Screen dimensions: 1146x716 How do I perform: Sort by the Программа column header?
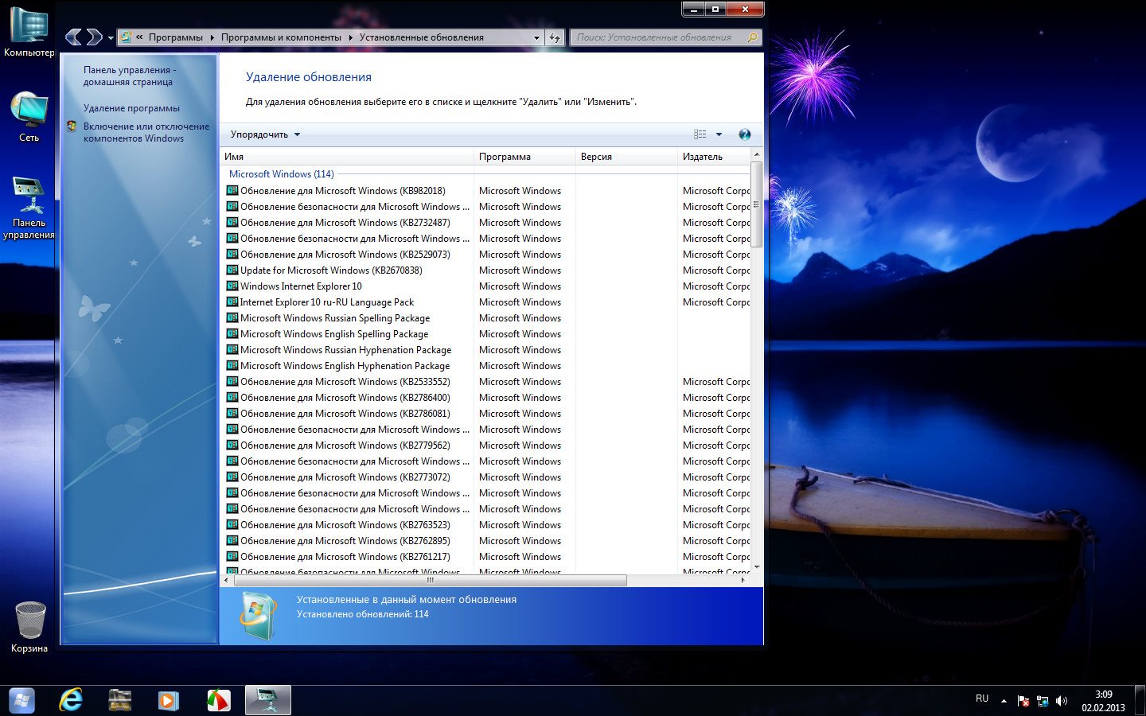524,157
